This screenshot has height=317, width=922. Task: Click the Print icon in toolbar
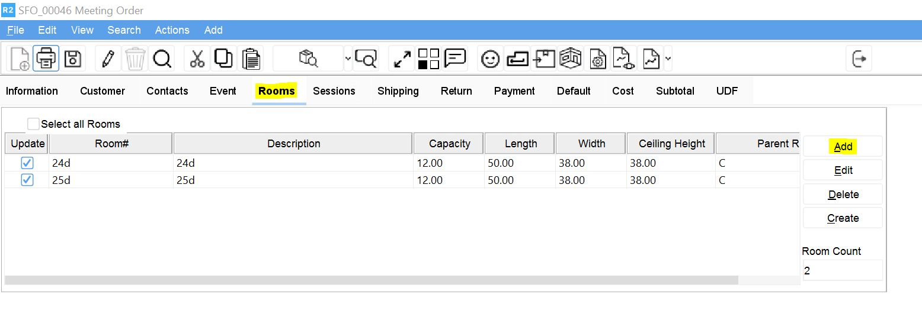[x=46, y=59]
